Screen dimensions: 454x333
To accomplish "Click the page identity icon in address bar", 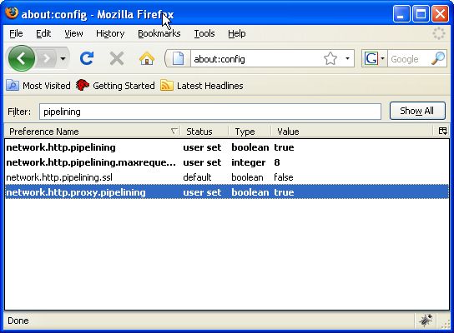I will click(x=178, y=58).
